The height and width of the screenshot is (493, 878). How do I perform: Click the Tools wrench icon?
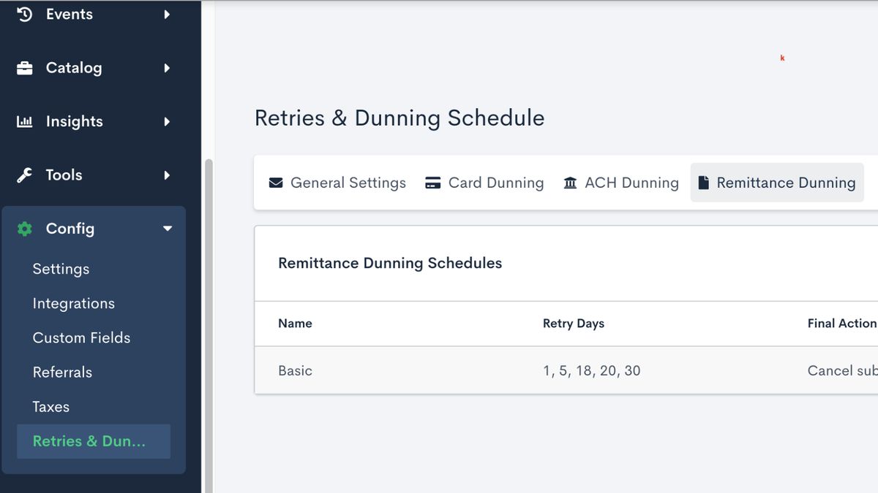[25, 175]
